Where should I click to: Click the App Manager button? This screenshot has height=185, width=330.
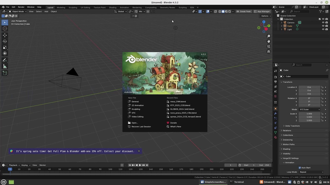[262, 11]
